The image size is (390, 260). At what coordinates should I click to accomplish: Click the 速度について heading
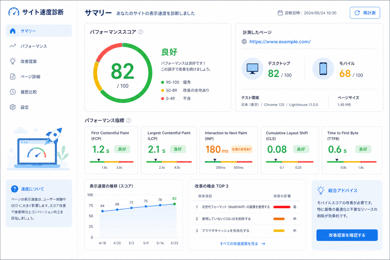point(32,189)
